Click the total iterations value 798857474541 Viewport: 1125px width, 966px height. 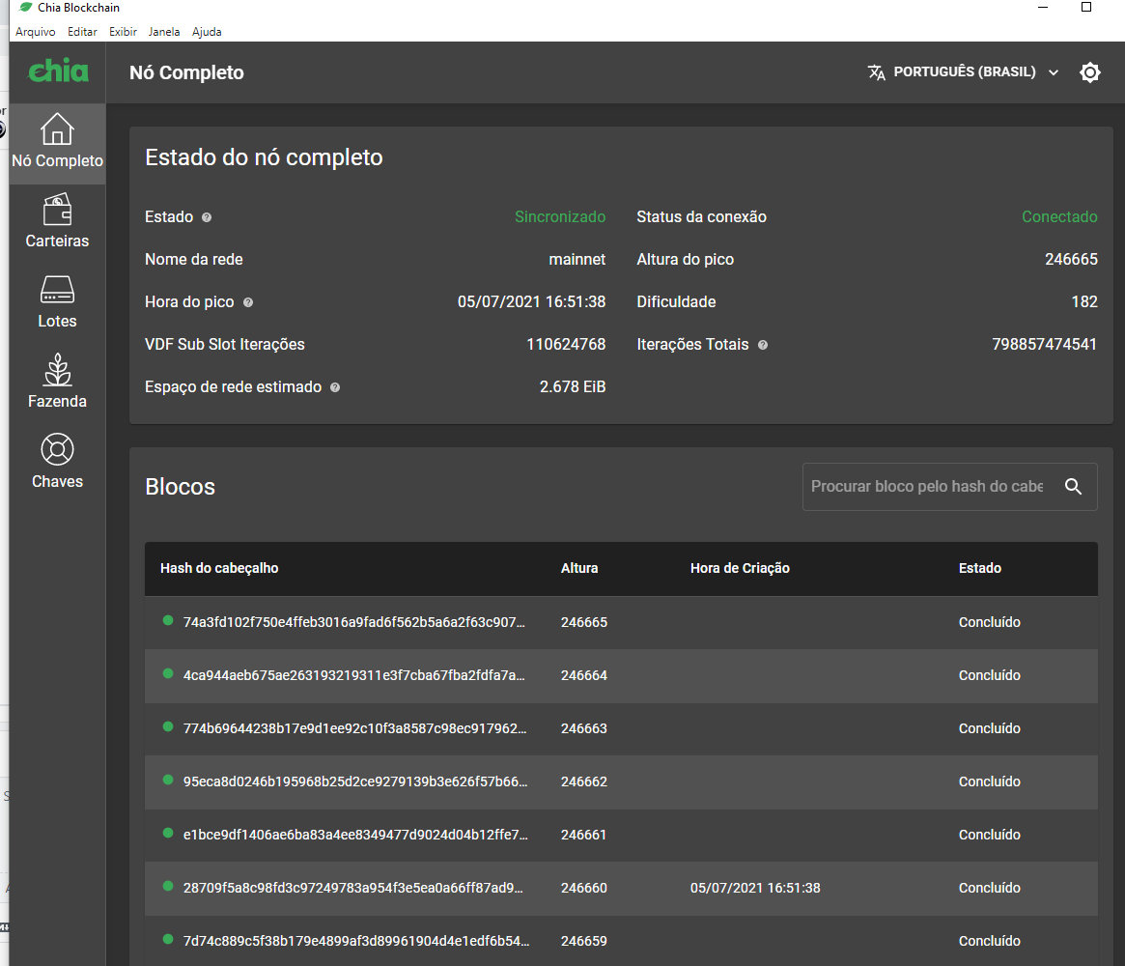pyautogui.click(x=1044, y=345)
